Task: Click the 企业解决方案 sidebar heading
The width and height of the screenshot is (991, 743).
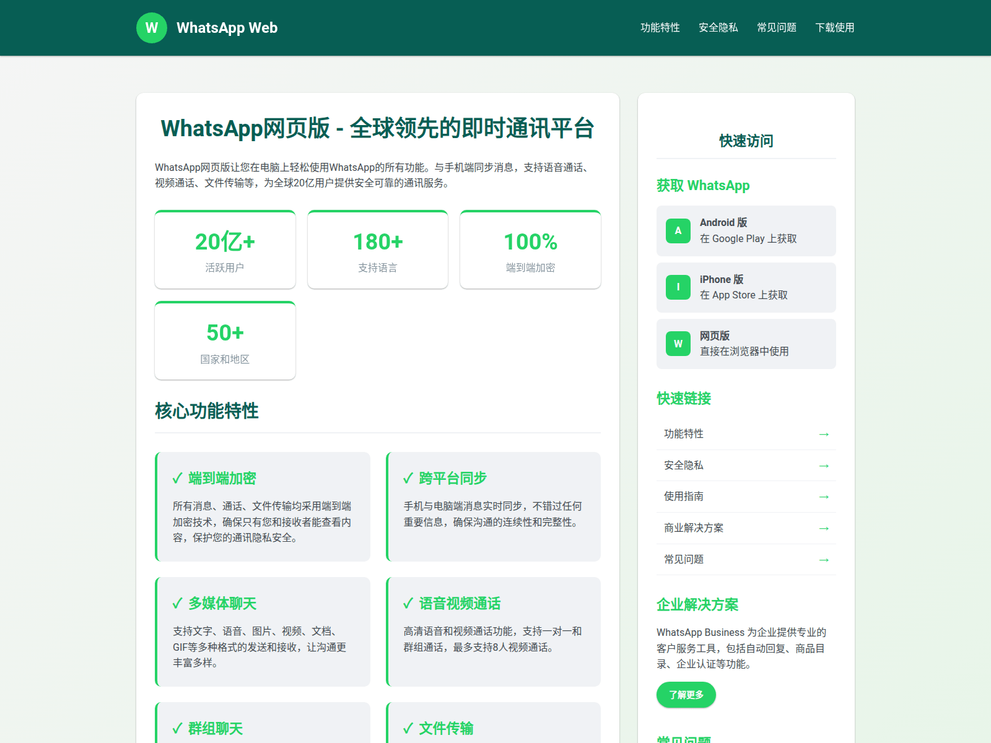Action: [697, 605]
